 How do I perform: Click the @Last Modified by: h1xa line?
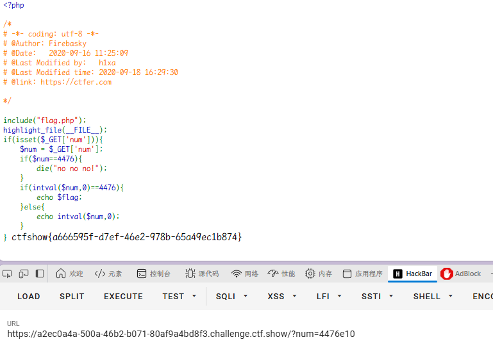coord(60,63)
